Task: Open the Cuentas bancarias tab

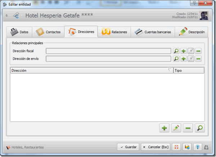Action: coord(153,32)
